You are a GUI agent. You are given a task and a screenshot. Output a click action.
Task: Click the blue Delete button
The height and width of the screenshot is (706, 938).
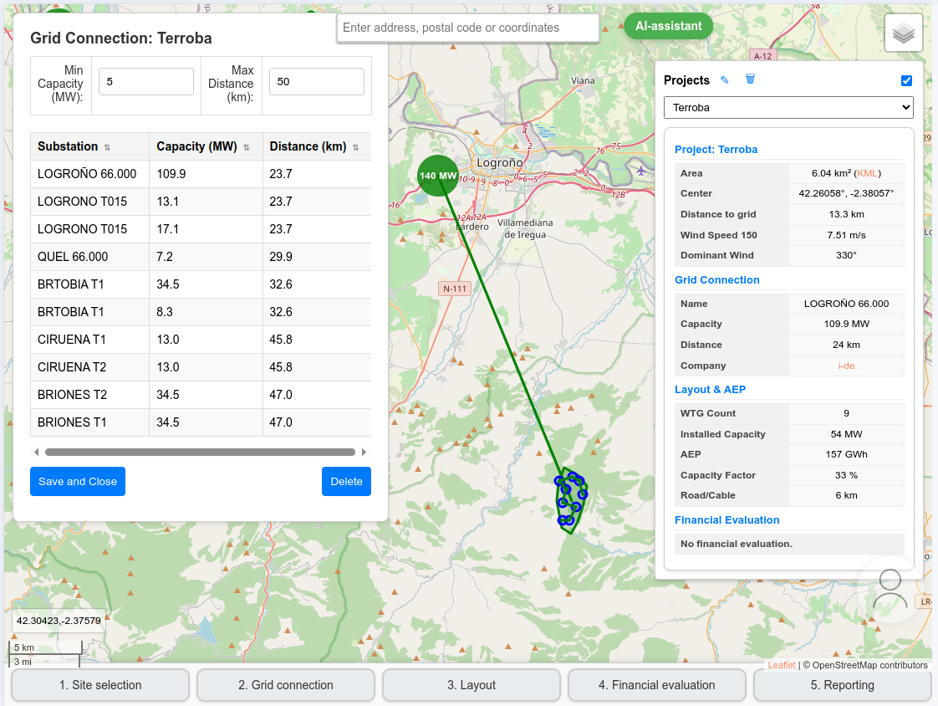point(346,482)
